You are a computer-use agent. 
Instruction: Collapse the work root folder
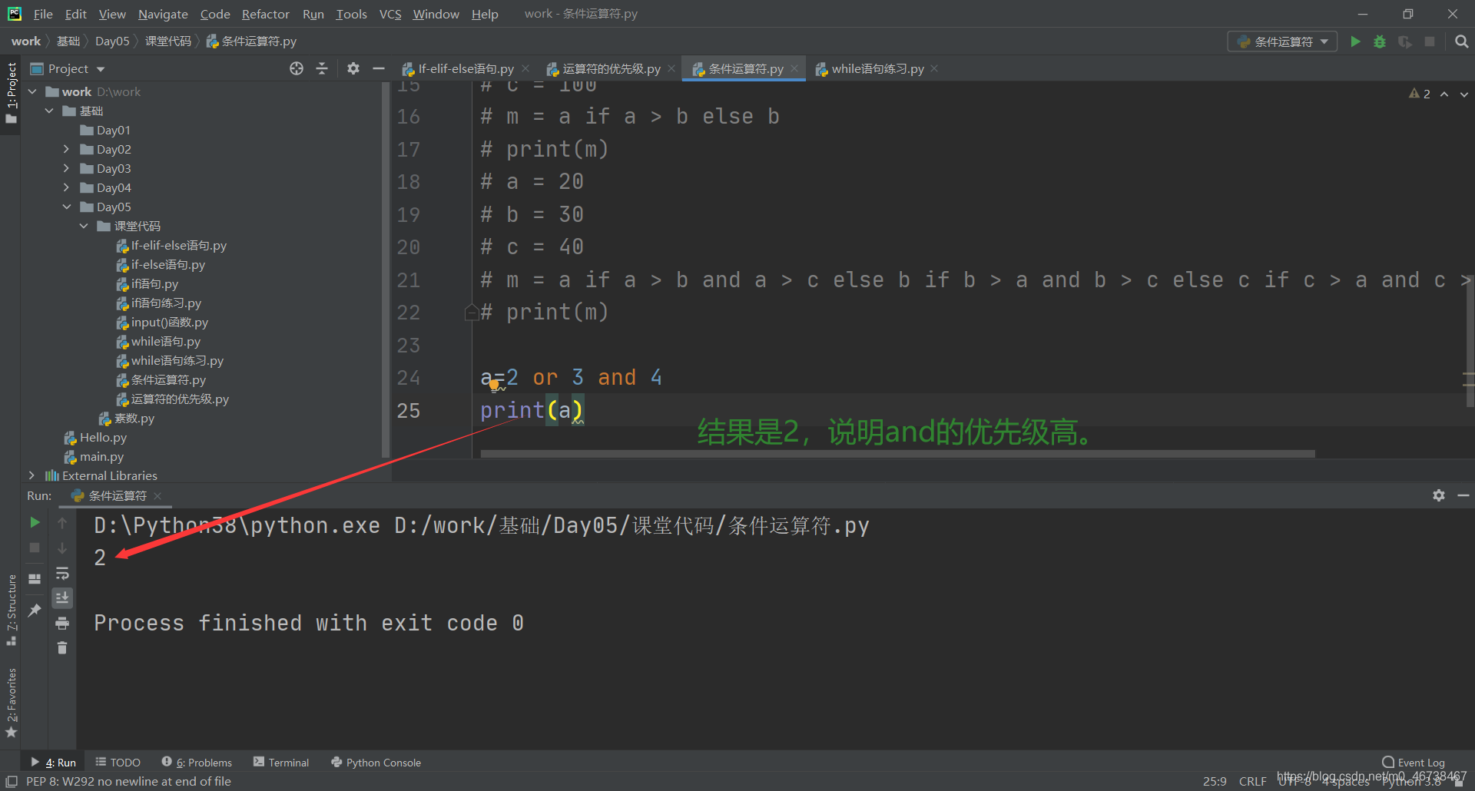32,91
